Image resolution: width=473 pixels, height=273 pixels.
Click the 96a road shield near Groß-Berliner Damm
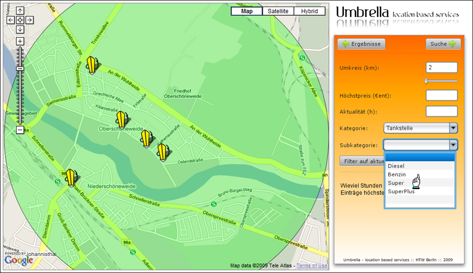click(127, 242)
